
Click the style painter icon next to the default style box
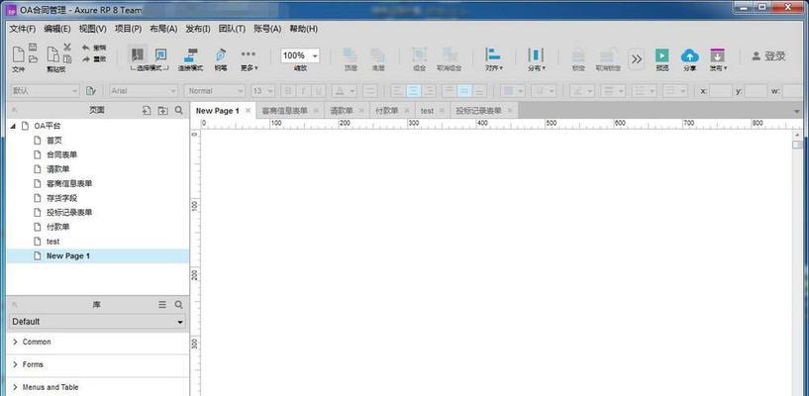91,91
